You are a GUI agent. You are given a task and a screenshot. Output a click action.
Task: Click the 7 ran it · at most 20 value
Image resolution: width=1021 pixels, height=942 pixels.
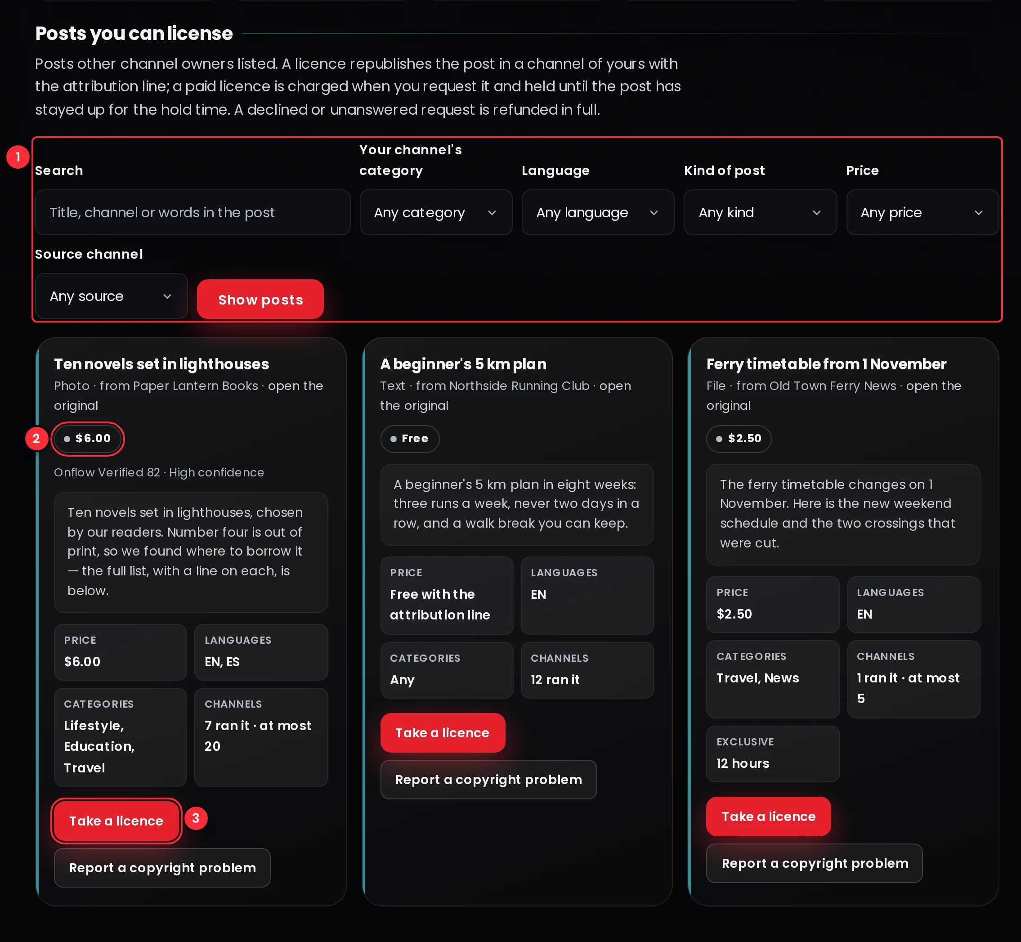coord(258,736)
